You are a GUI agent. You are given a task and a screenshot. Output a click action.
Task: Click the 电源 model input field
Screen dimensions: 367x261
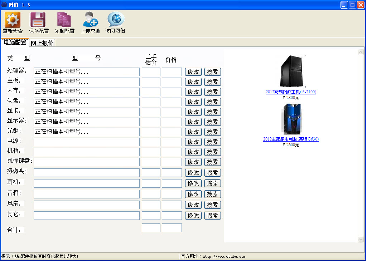click(x=86, y=142)
